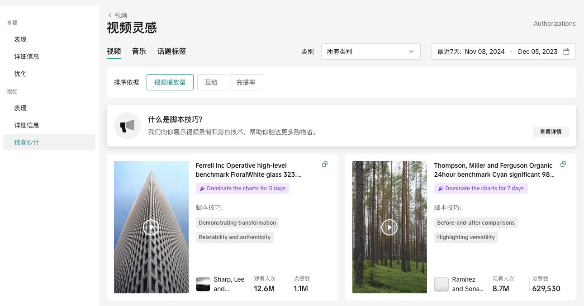584x306 pixels.
Task: Switch to the 音乐 tab
Action: [x=139, y=51]
